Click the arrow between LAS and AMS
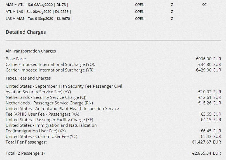This screenshot has height=160, width=226. coord(15,19)
